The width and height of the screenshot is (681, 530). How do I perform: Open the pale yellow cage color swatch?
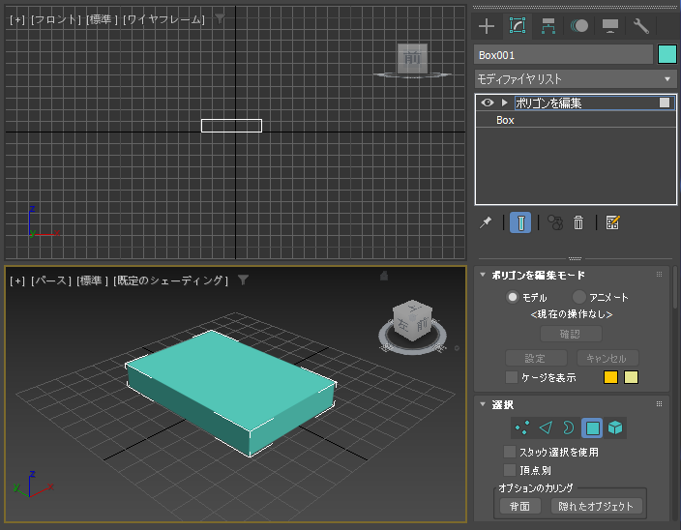pyautogui.click(x=631, y=377)
